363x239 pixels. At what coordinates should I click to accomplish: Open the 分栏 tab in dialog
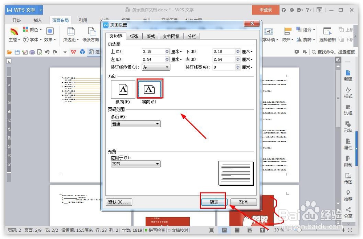(x=192, y=36)
